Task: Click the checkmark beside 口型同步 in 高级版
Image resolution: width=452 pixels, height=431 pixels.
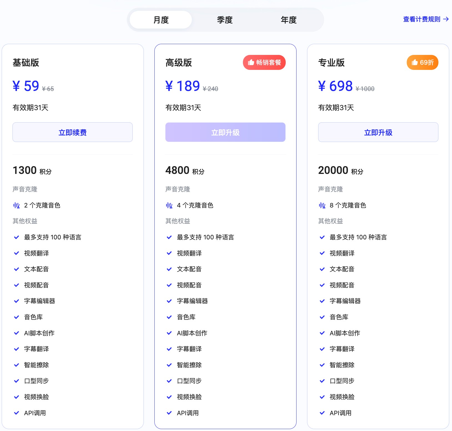Action: pyautogui.click(x=169, y=381)
